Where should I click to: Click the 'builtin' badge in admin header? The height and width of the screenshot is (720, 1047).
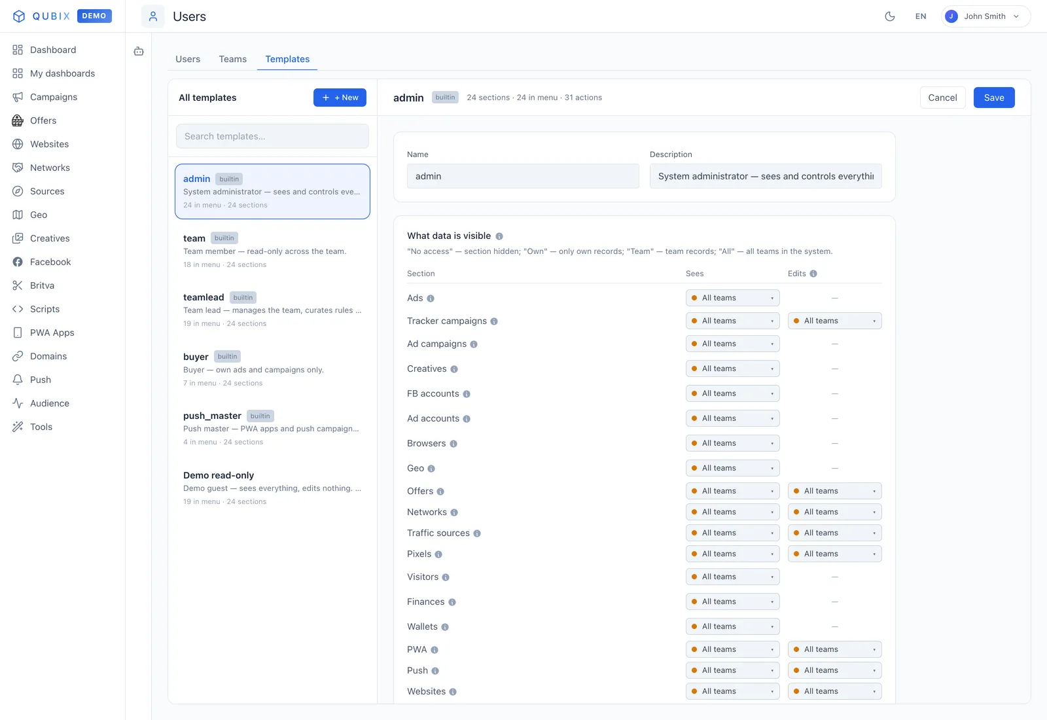445,98
